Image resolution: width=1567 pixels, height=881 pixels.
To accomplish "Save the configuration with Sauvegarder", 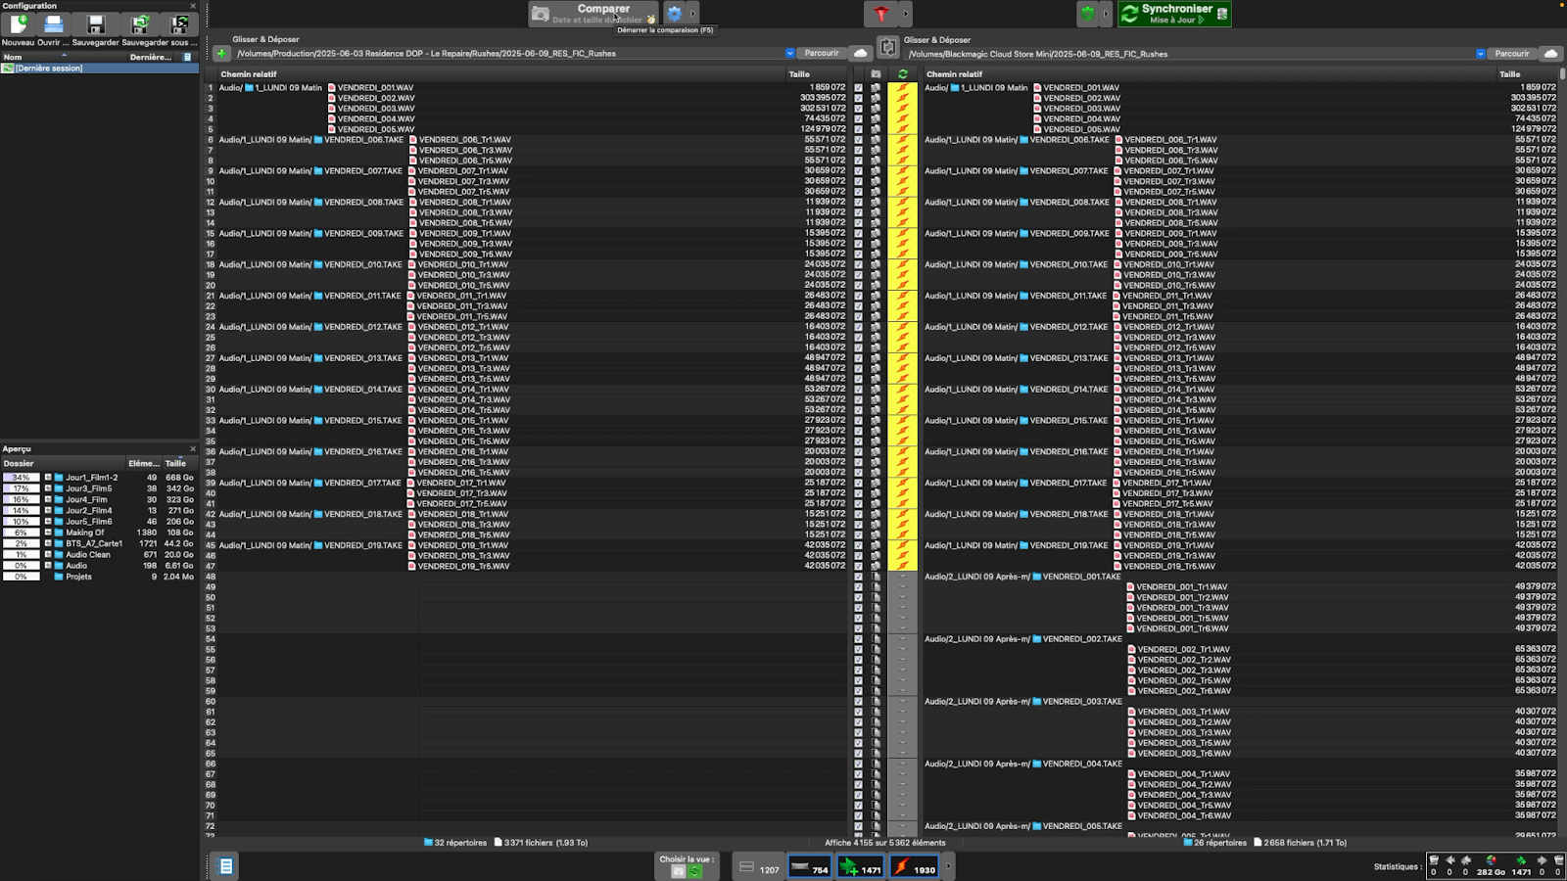I will point(95,24).
